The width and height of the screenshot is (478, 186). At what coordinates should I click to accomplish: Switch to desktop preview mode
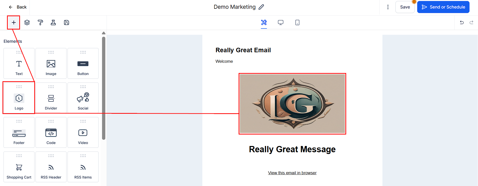point(281,22)
